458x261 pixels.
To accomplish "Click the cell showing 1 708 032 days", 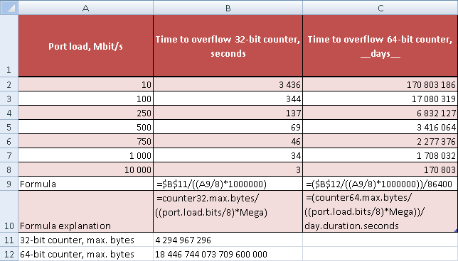I will click(380, 155).
